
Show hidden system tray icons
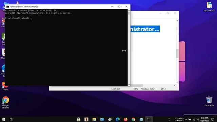pyautogui.click(x=186, y=120)
